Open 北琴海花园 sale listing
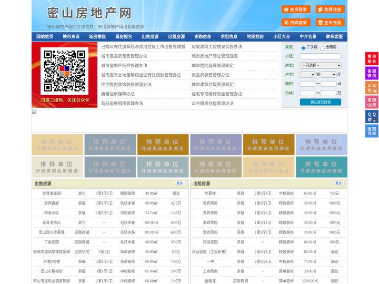The width and height of the screenshot is (379, 284). (52, 194)
